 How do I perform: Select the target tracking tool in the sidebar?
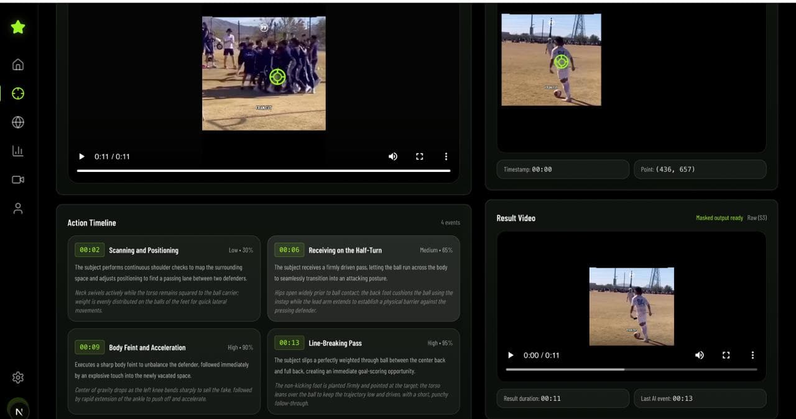[17, 93]
